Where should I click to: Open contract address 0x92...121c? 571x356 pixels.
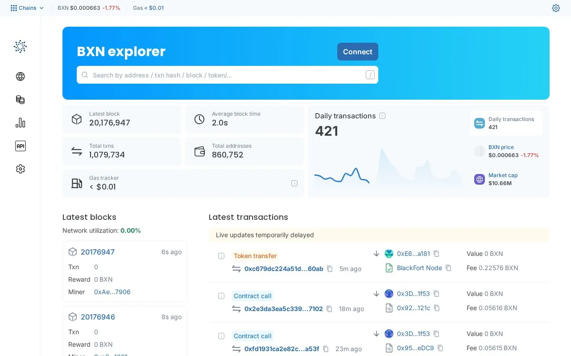(x=414, y=308)
